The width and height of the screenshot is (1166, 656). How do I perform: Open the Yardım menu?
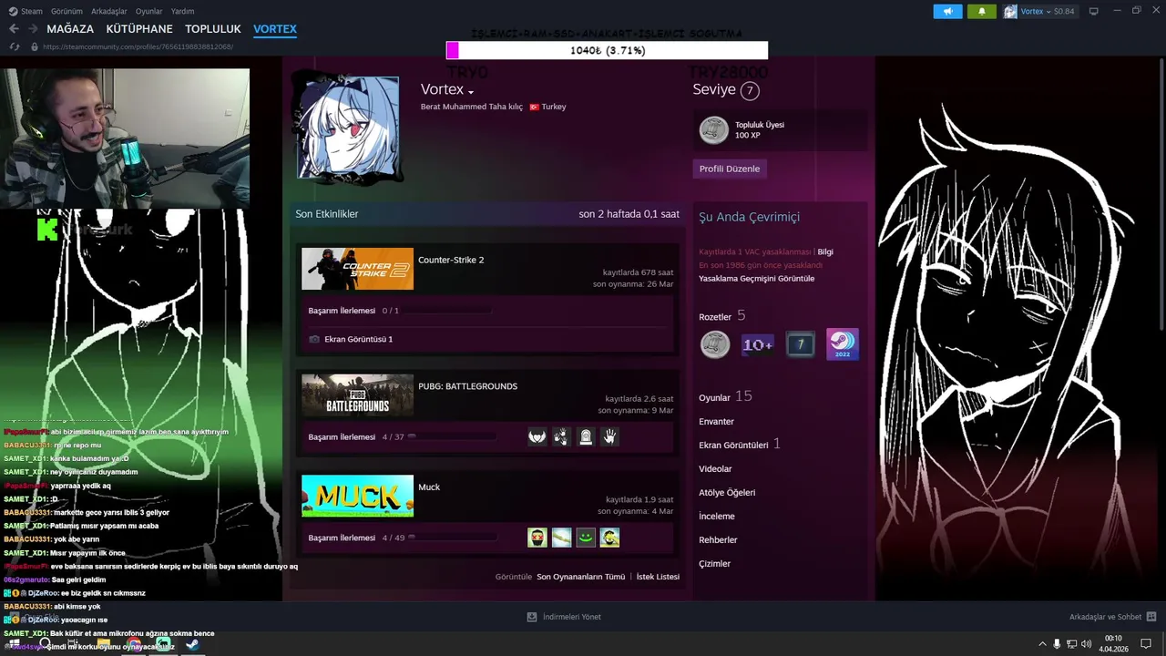pyautogui.click(x=183, y=11)
